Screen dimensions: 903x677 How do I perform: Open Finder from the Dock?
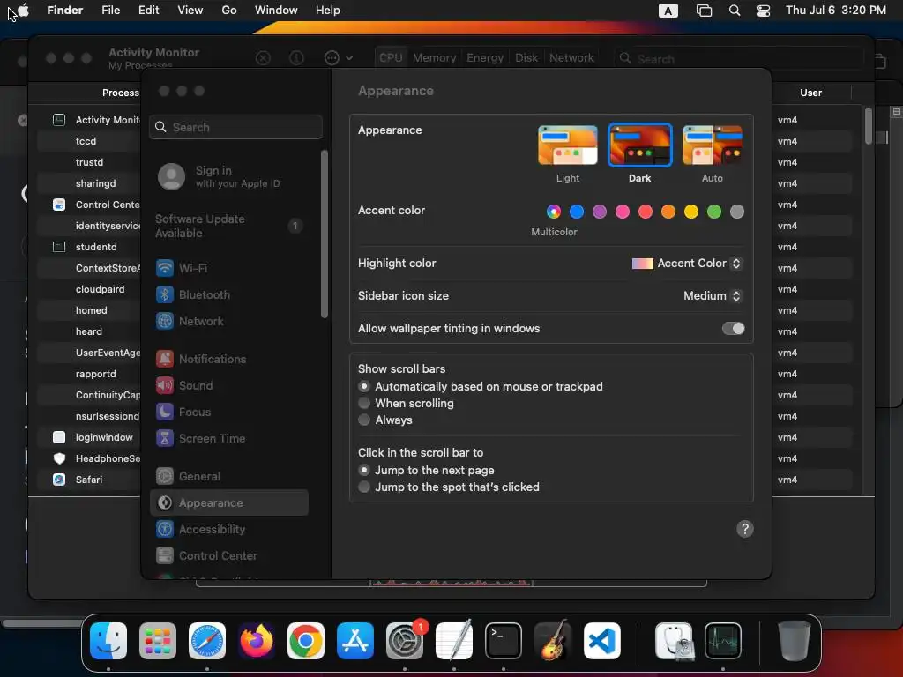coord(108,641)
